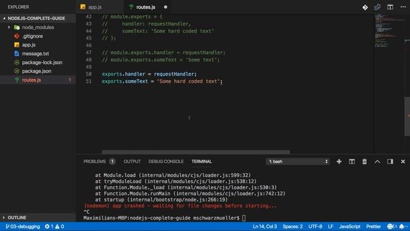410x231 pixels.
Task: Click the editor horizontal scrollbar
Action: pos(196,152)
